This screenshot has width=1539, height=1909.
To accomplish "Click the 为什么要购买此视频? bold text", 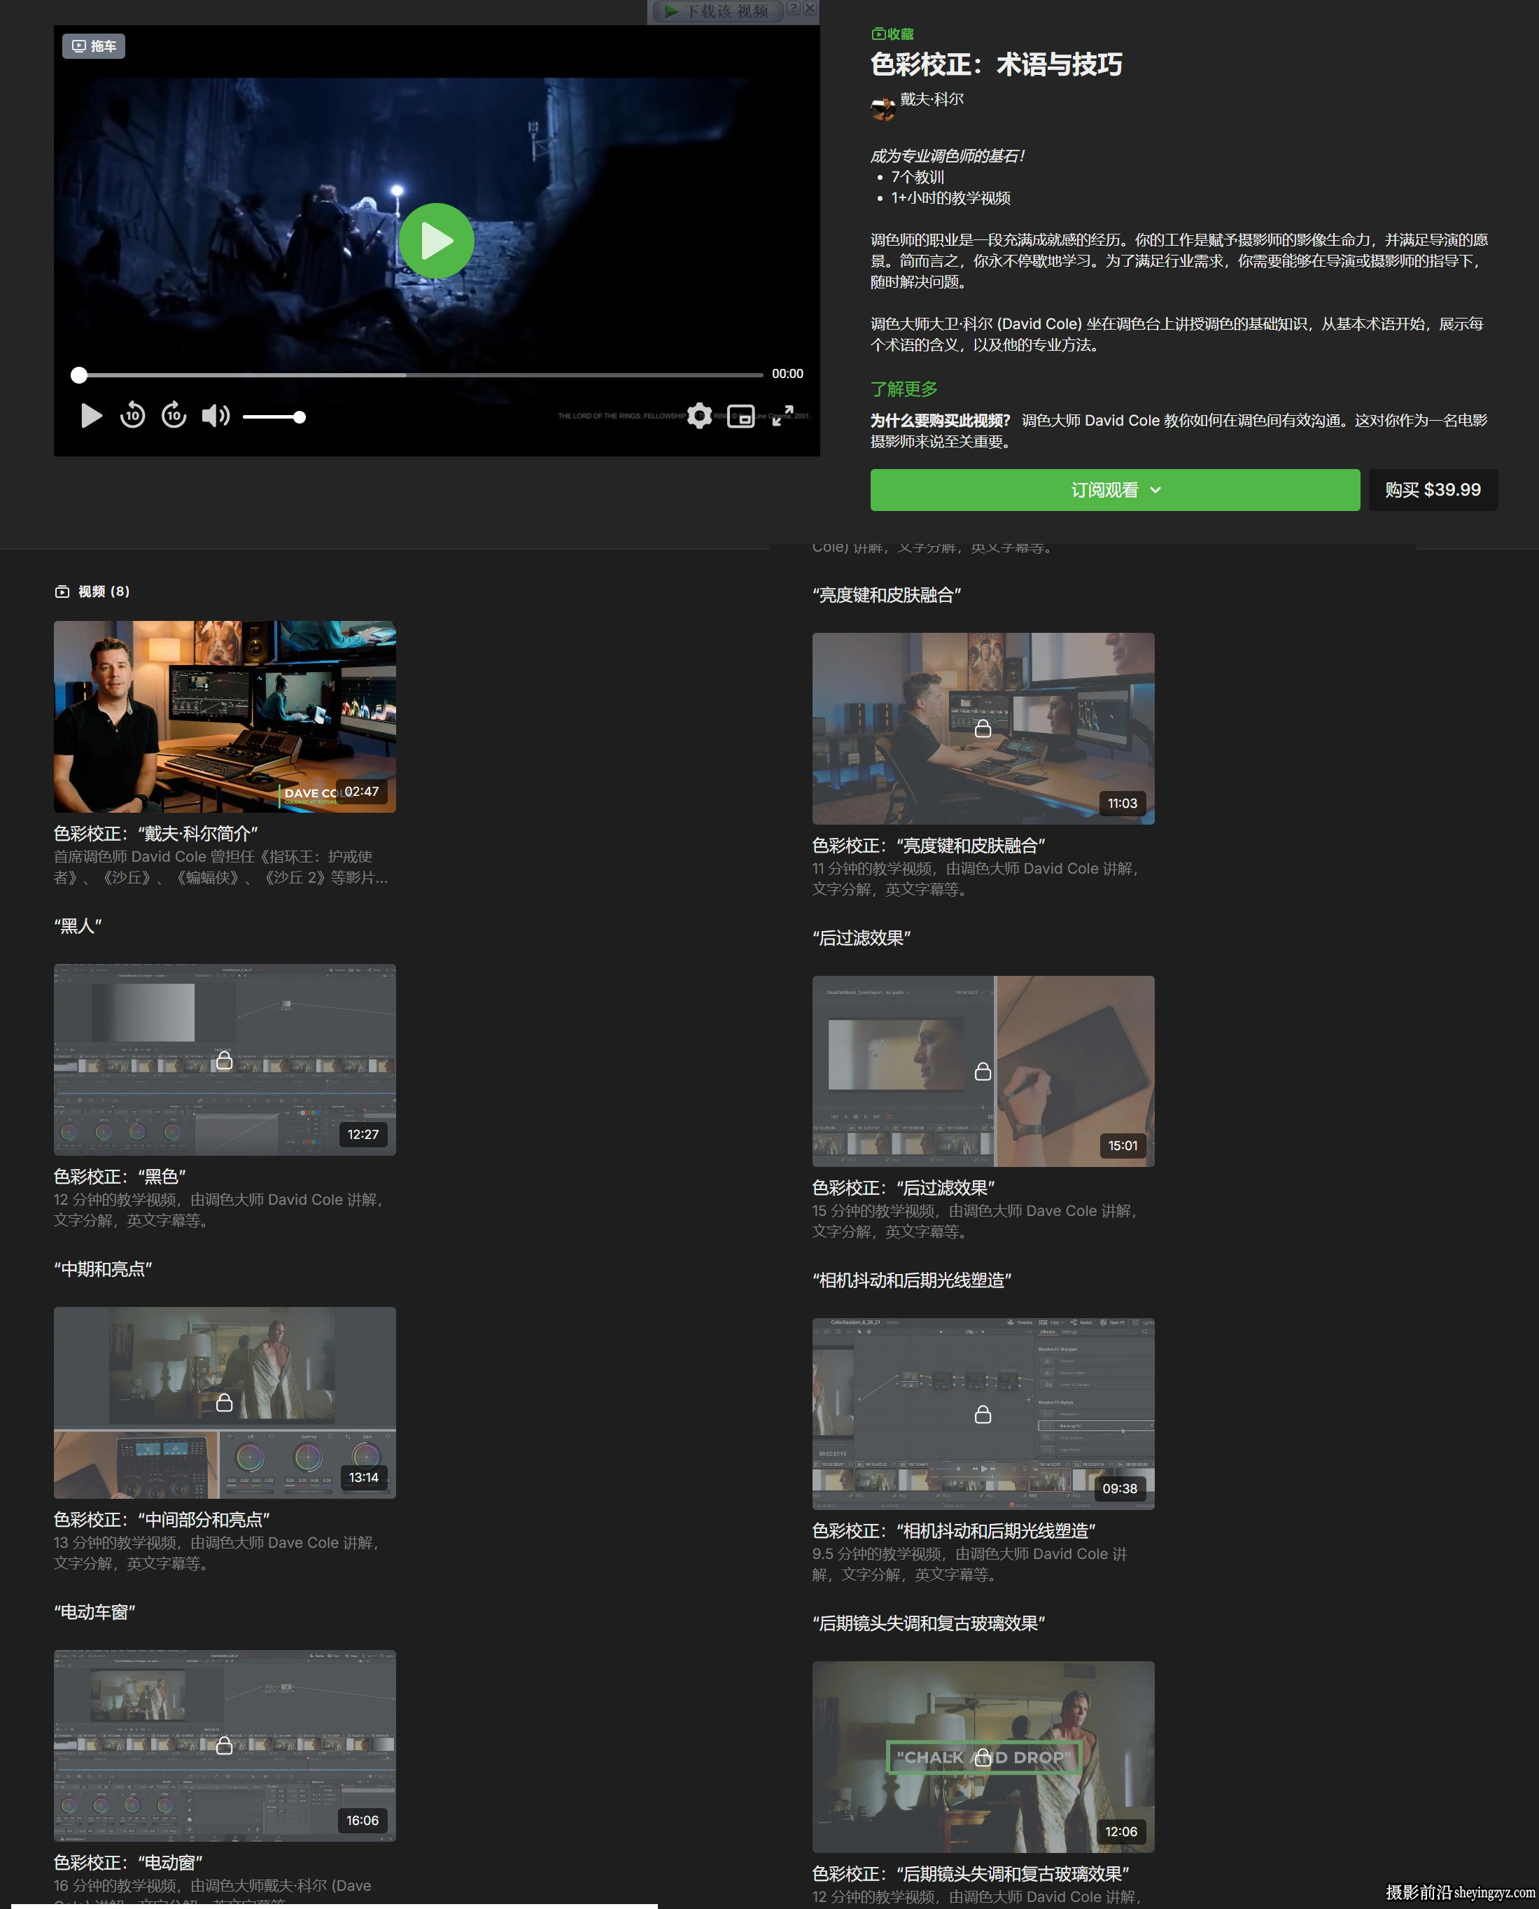I will click(x=940, y=420).
